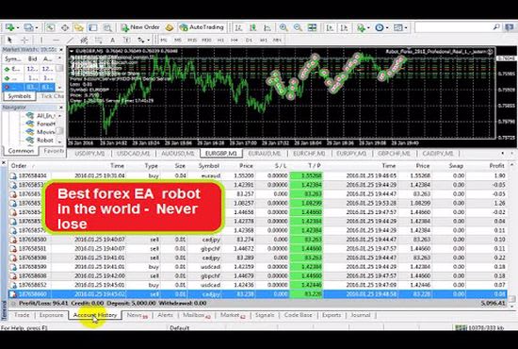Toggle the Auto Scroll chart icon
This screenshot has width=518, height=349.
(x=330, y=27)
